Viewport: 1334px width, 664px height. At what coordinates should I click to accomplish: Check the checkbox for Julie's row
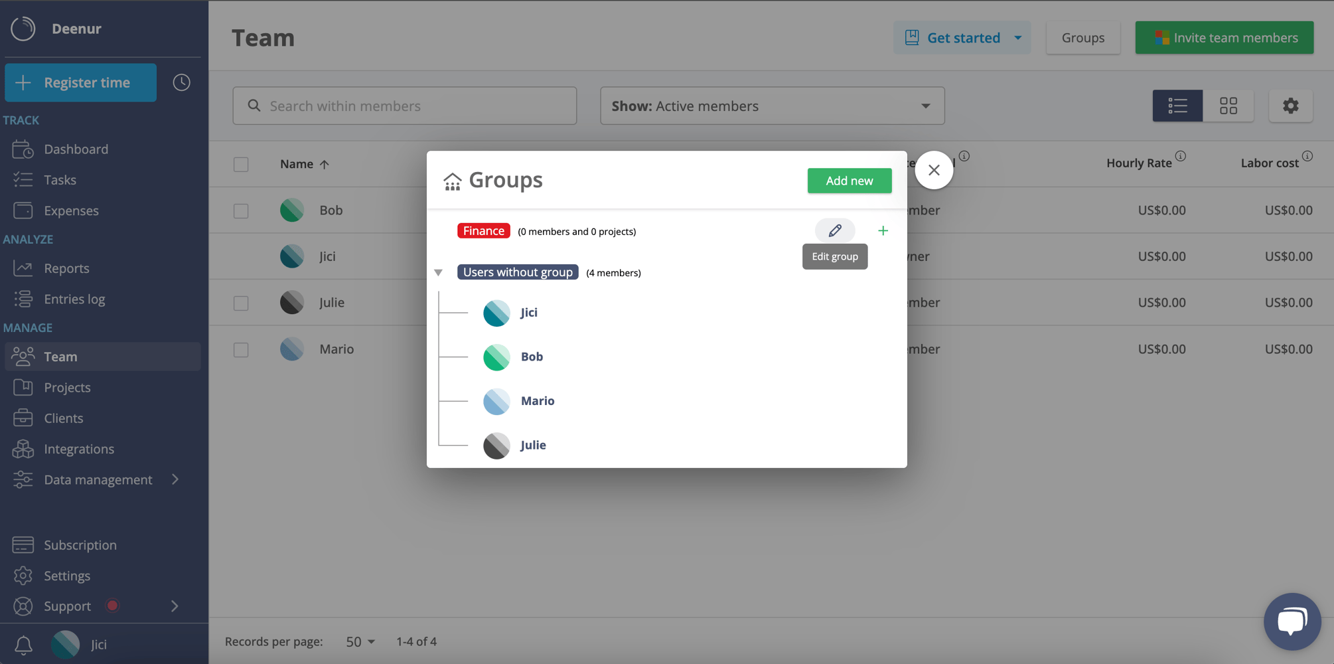coord(241,303)
